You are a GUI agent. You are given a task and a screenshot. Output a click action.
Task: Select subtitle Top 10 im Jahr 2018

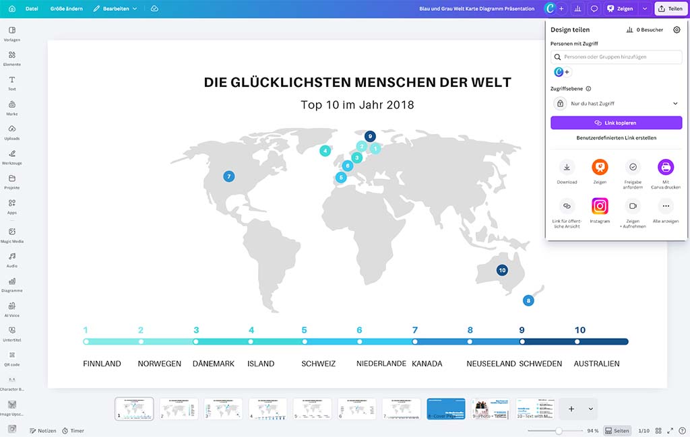pyautogui.click(x=357, y=104)
